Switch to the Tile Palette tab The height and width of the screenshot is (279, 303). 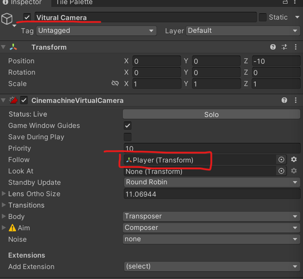click(x=74, y=2)
